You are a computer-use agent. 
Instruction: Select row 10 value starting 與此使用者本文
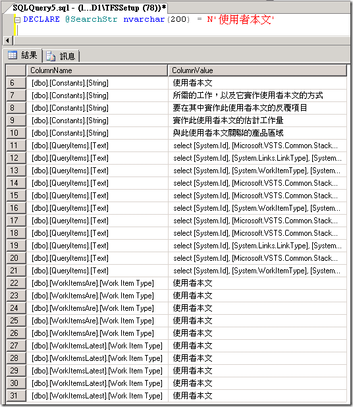point(258,133)
